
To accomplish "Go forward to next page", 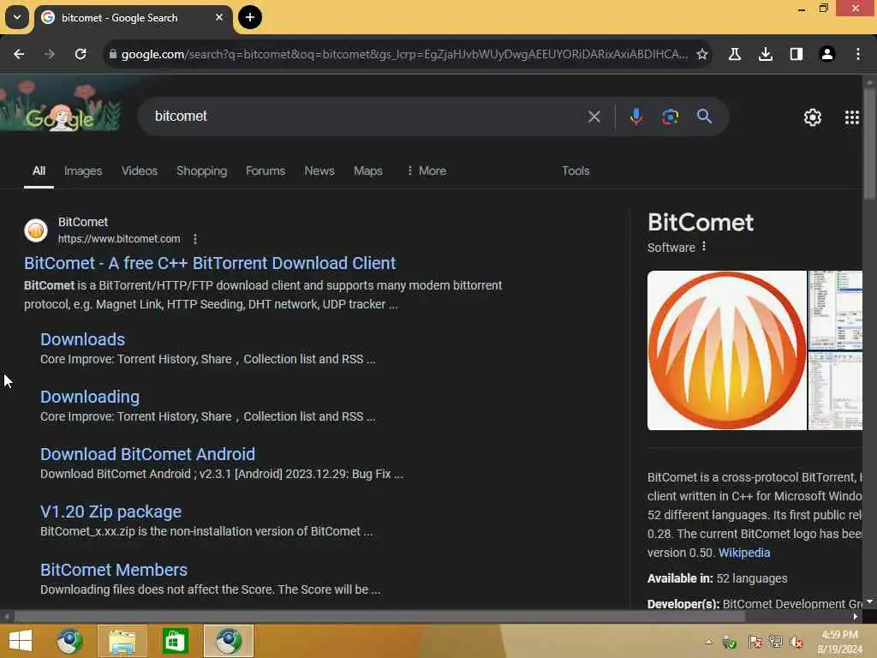I will tap(49, 54).
